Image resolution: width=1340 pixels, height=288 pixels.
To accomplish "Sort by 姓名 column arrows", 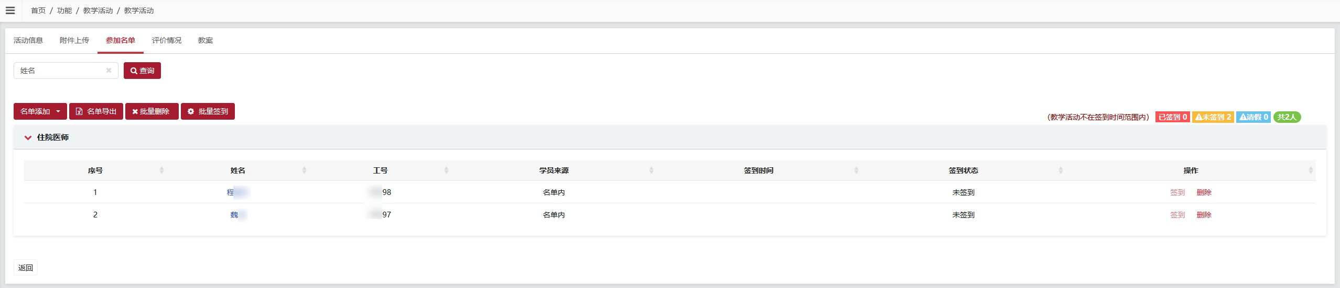I will point(304,170).
